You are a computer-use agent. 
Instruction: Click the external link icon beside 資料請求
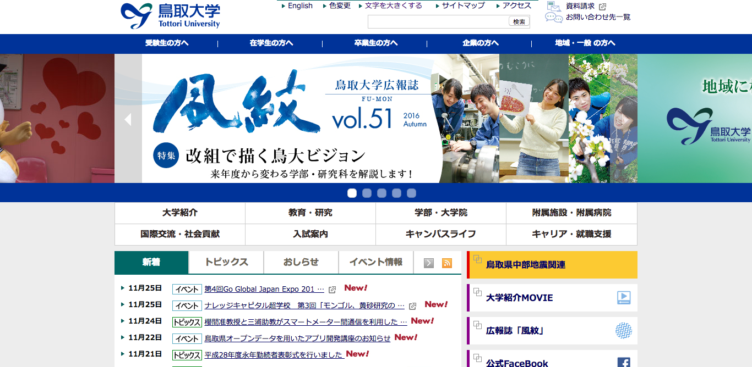(602, 7)
